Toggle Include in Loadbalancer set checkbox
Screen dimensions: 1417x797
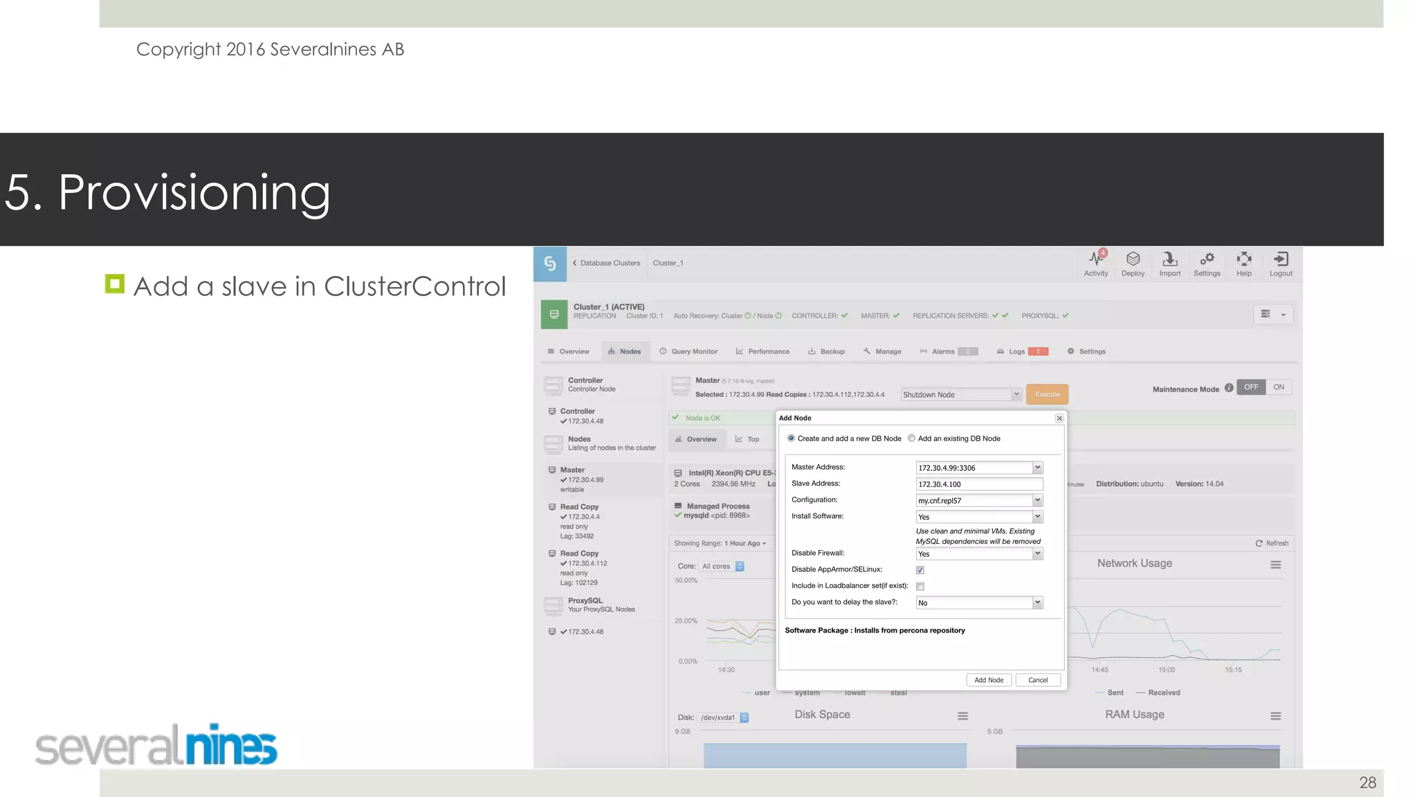920,586
